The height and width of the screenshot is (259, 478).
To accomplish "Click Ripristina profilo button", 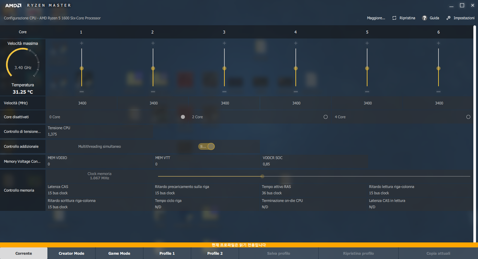I will tap(358, 253).
